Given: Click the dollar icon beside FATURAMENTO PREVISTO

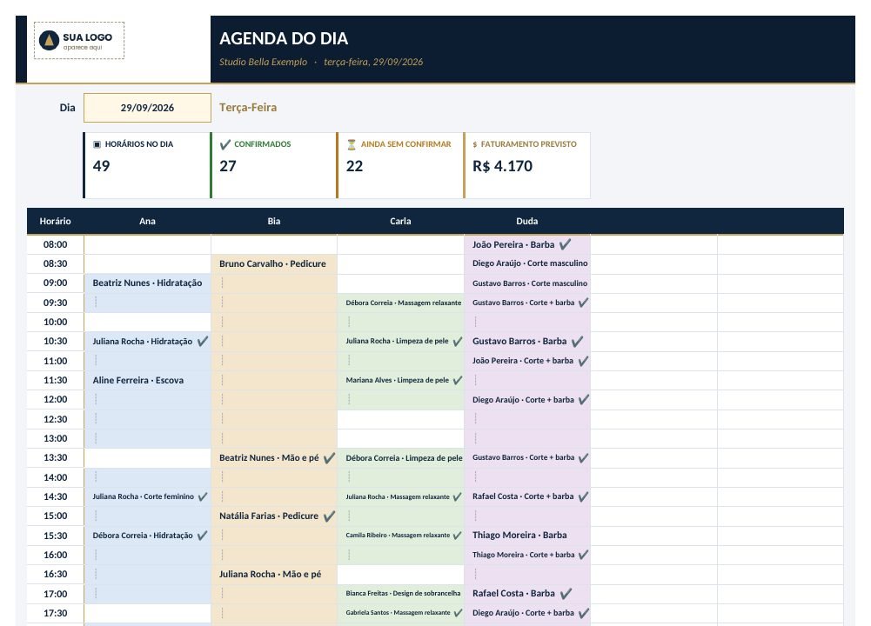Looking at the screenshot, I should pos(475,144).
